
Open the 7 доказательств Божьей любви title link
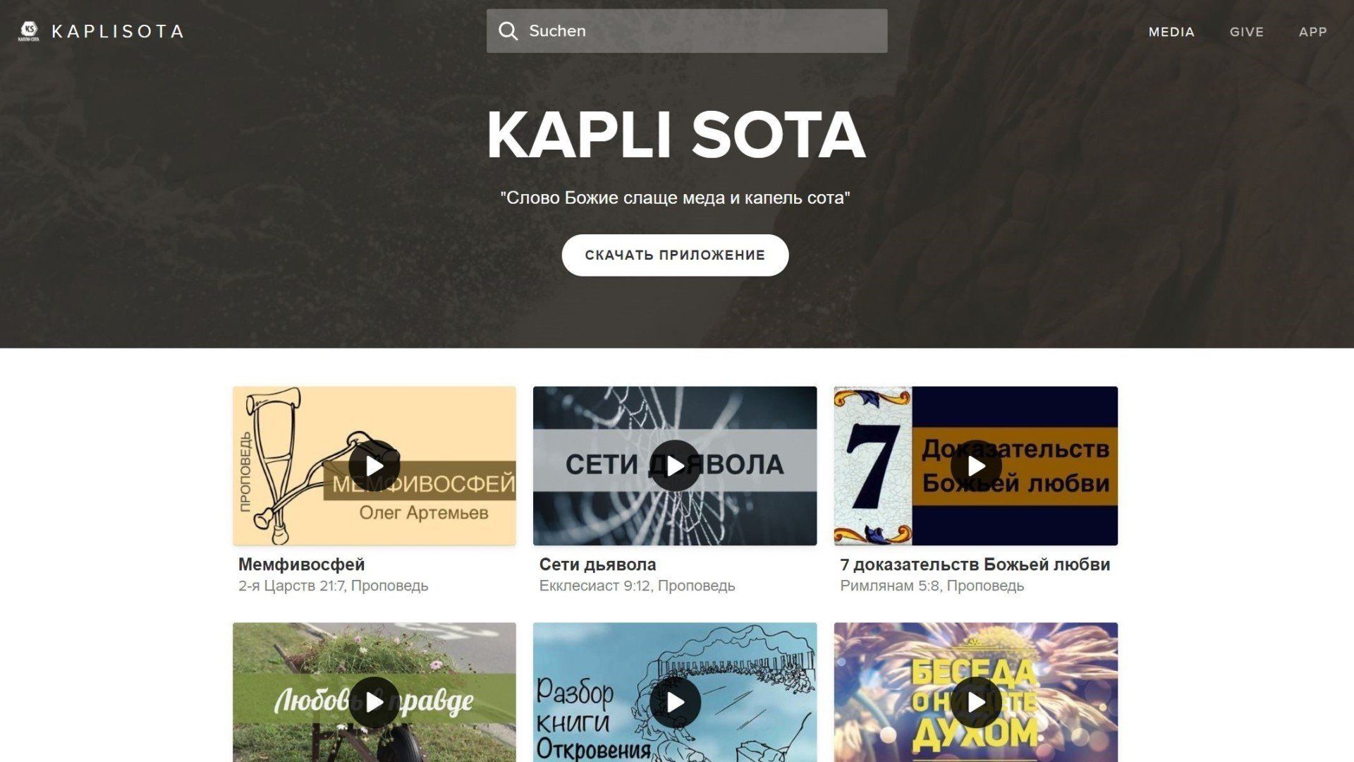pyautogui.click(x=975, y=564)
